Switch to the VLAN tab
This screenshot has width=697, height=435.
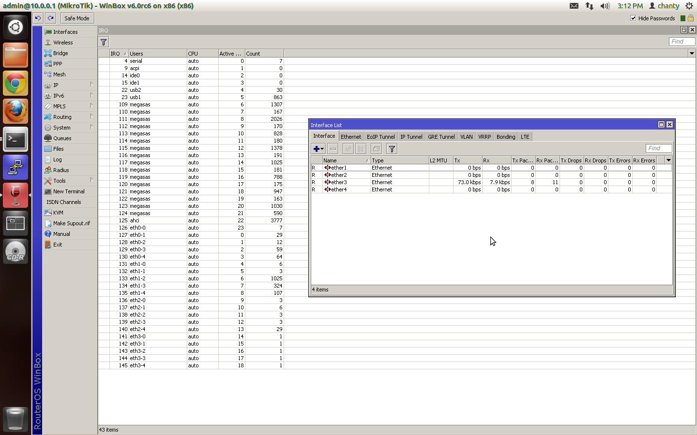(x=466, y=137)
